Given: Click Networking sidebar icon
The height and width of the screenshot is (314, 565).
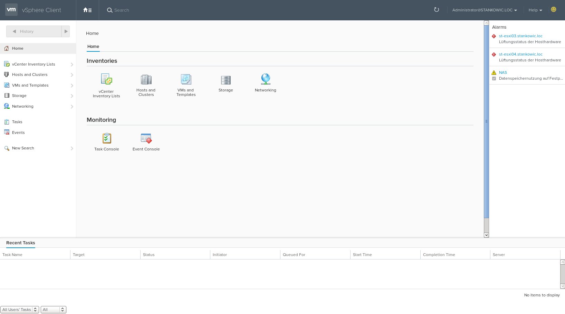Looking at the screenshot, I should (x=7, y=106).
